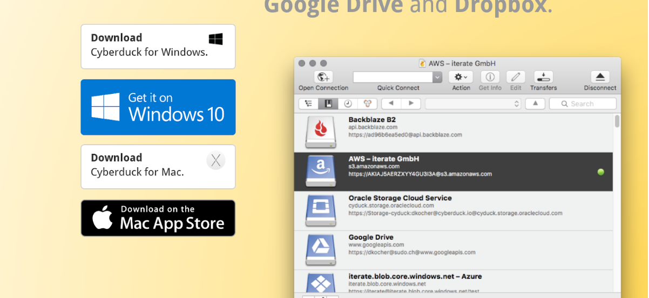Click the Search field
This screenshot has width=649, height=298.
(583, 104)
